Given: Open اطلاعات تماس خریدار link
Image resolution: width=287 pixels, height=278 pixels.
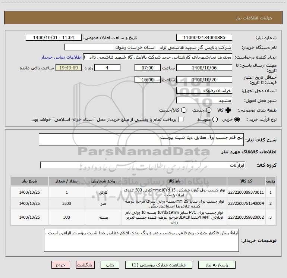Looking at the screenshot, I should click(61, 57).
